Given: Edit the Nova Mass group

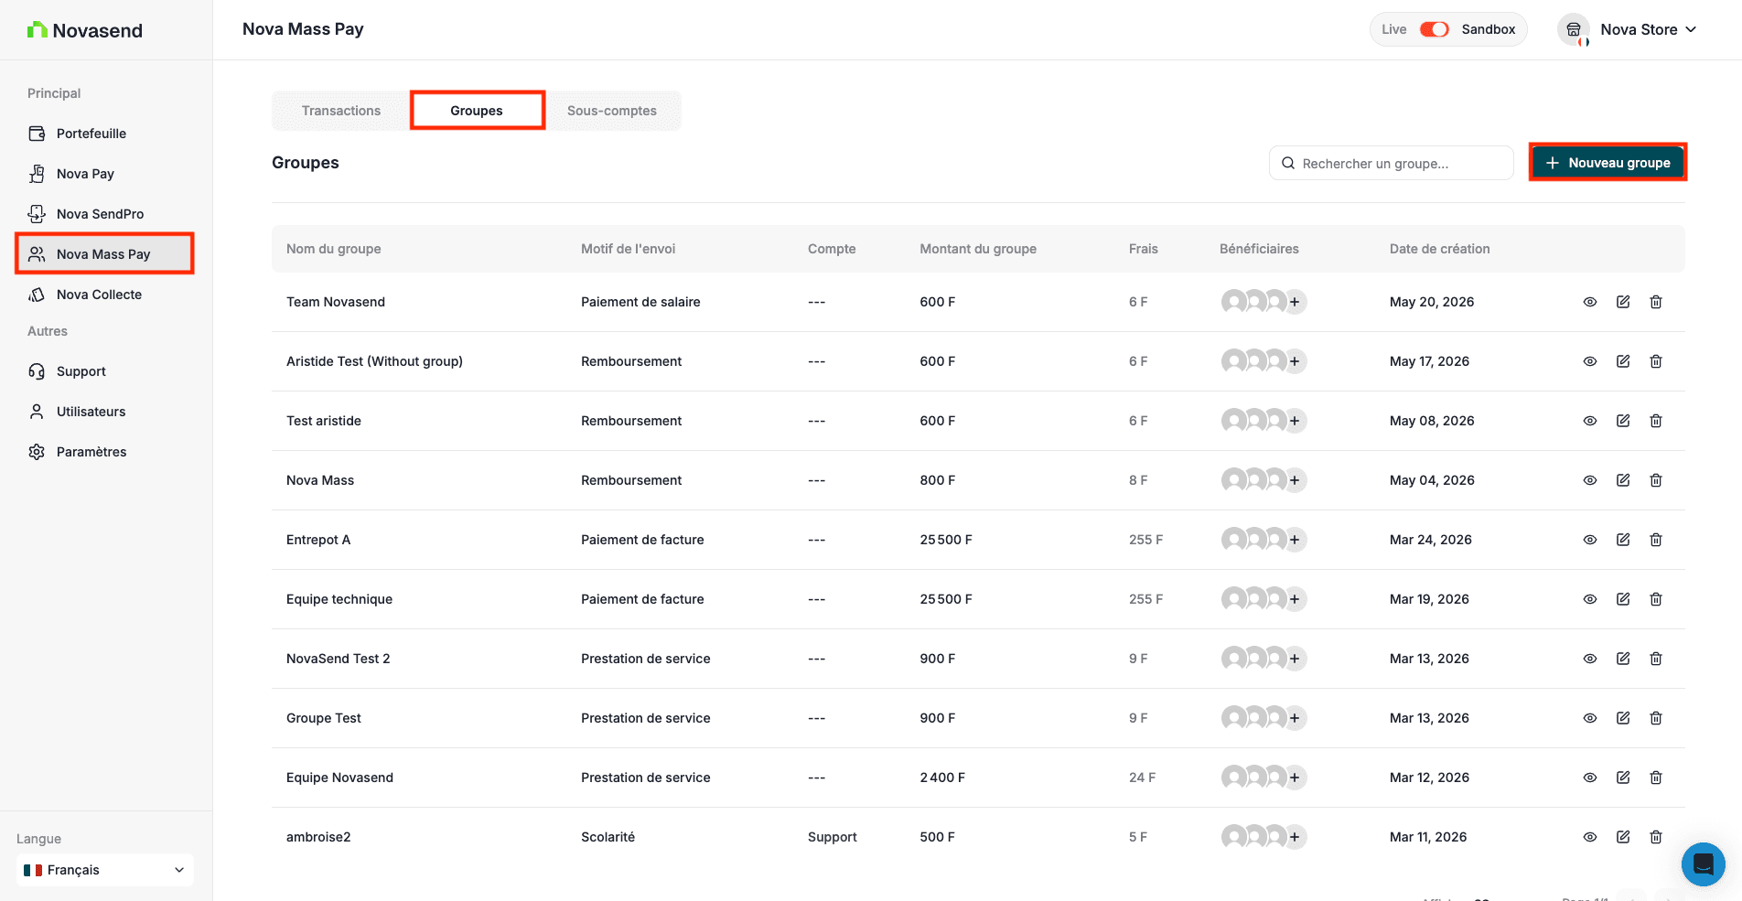Looking at the screenshot, I should tap(1623, 480).
